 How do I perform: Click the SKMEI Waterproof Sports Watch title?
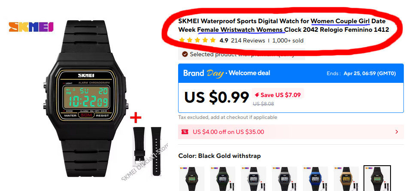[x=284, y=25]
